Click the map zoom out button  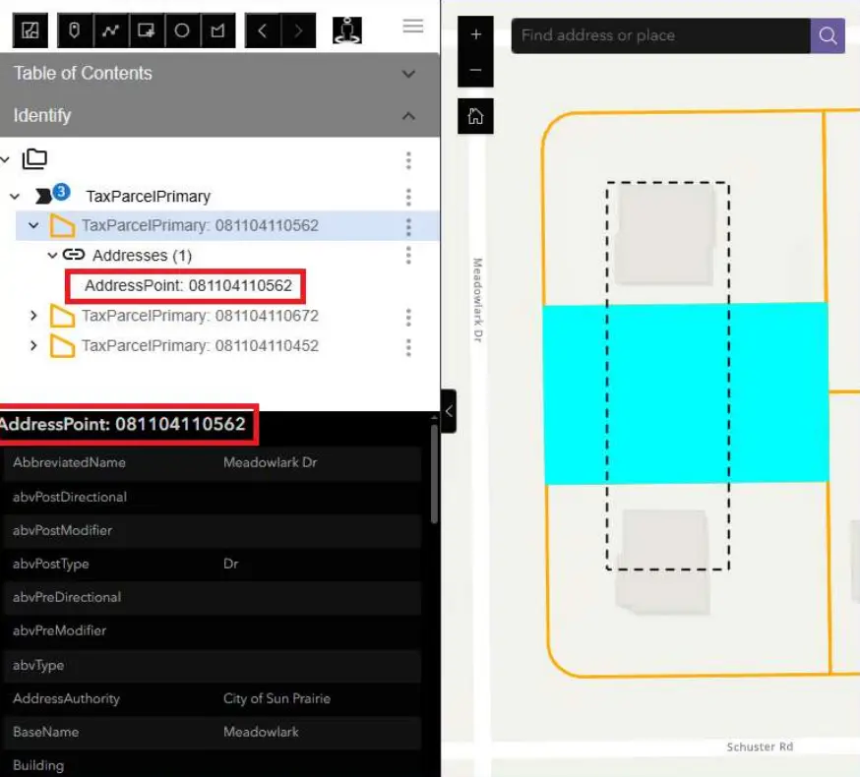coord(475,70)
